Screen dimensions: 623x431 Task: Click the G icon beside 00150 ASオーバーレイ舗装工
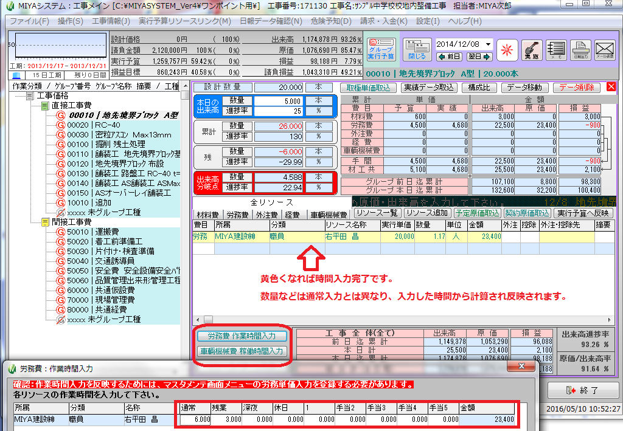(60, 193)
